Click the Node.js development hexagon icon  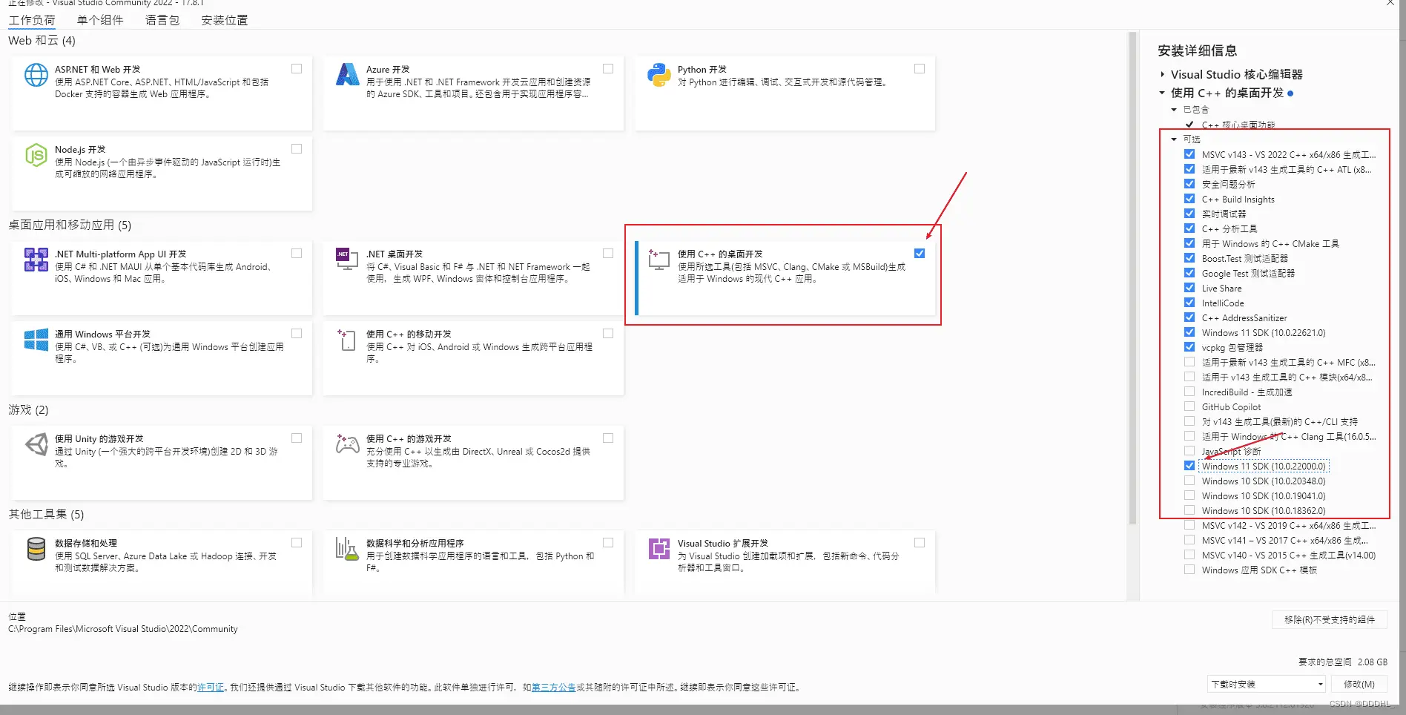click(x=36, y=155)
